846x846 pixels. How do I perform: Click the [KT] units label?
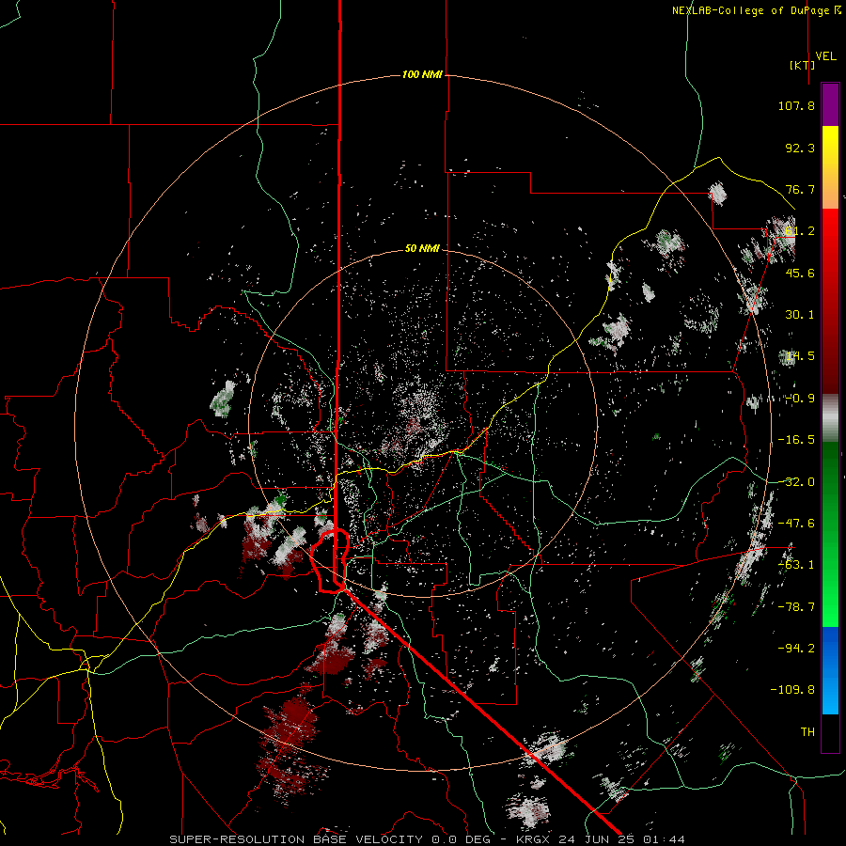coord(803,65)
